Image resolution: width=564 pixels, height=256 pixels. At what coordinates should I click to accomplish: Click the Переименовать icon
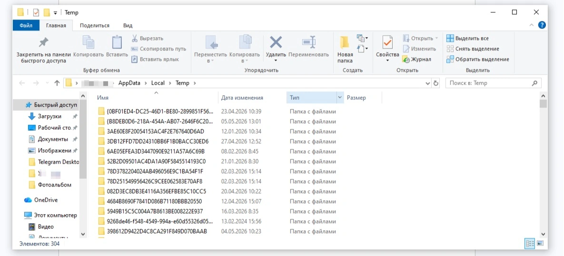tap(308, 42)
